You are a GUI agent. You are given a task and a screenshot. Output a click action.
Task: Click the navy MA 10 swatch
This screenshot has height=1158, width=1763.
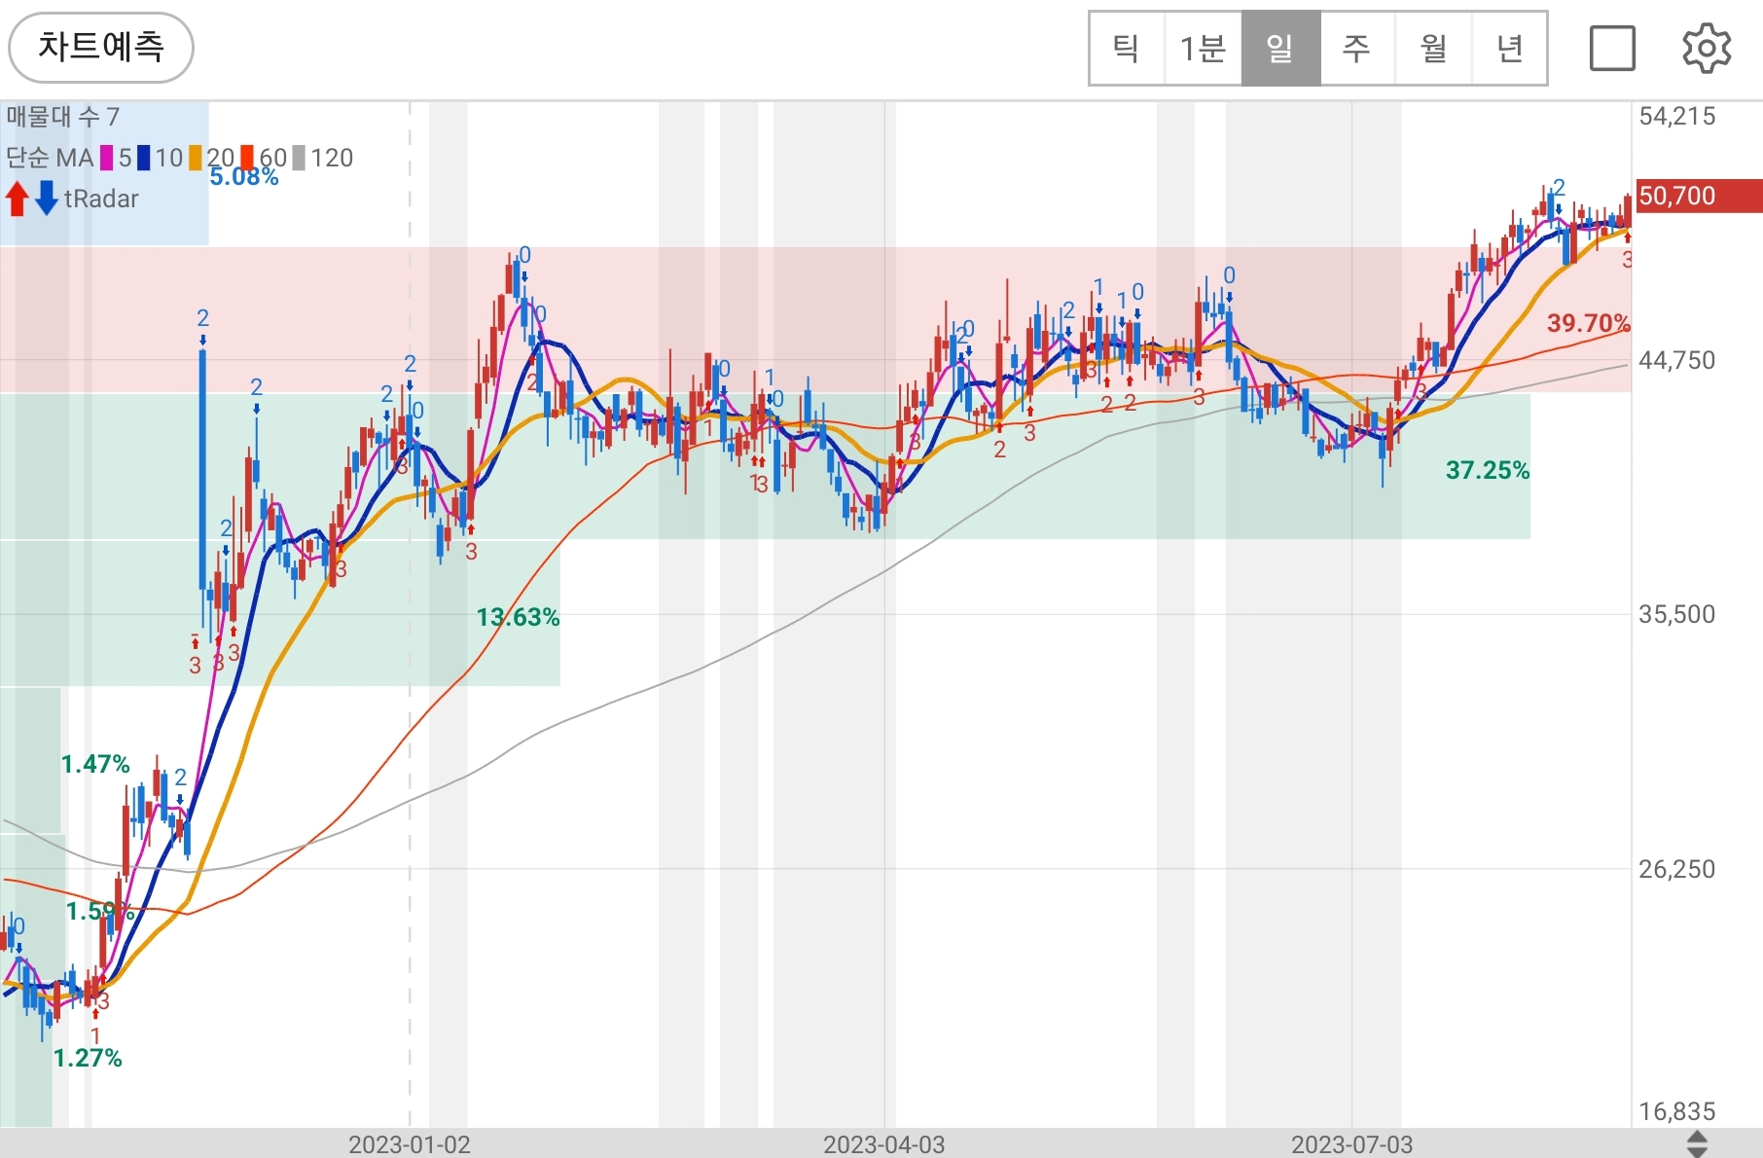pyautogui.click(x=144, y=158)
